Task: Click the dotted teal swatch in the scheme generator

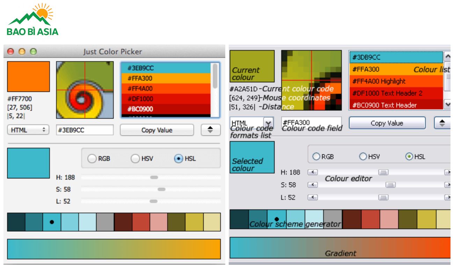Action: click(277, 219)
